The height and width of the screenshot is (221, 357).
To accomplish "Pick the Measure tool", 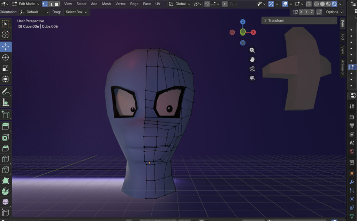I will pyautogui.click(x=6, y=103).
